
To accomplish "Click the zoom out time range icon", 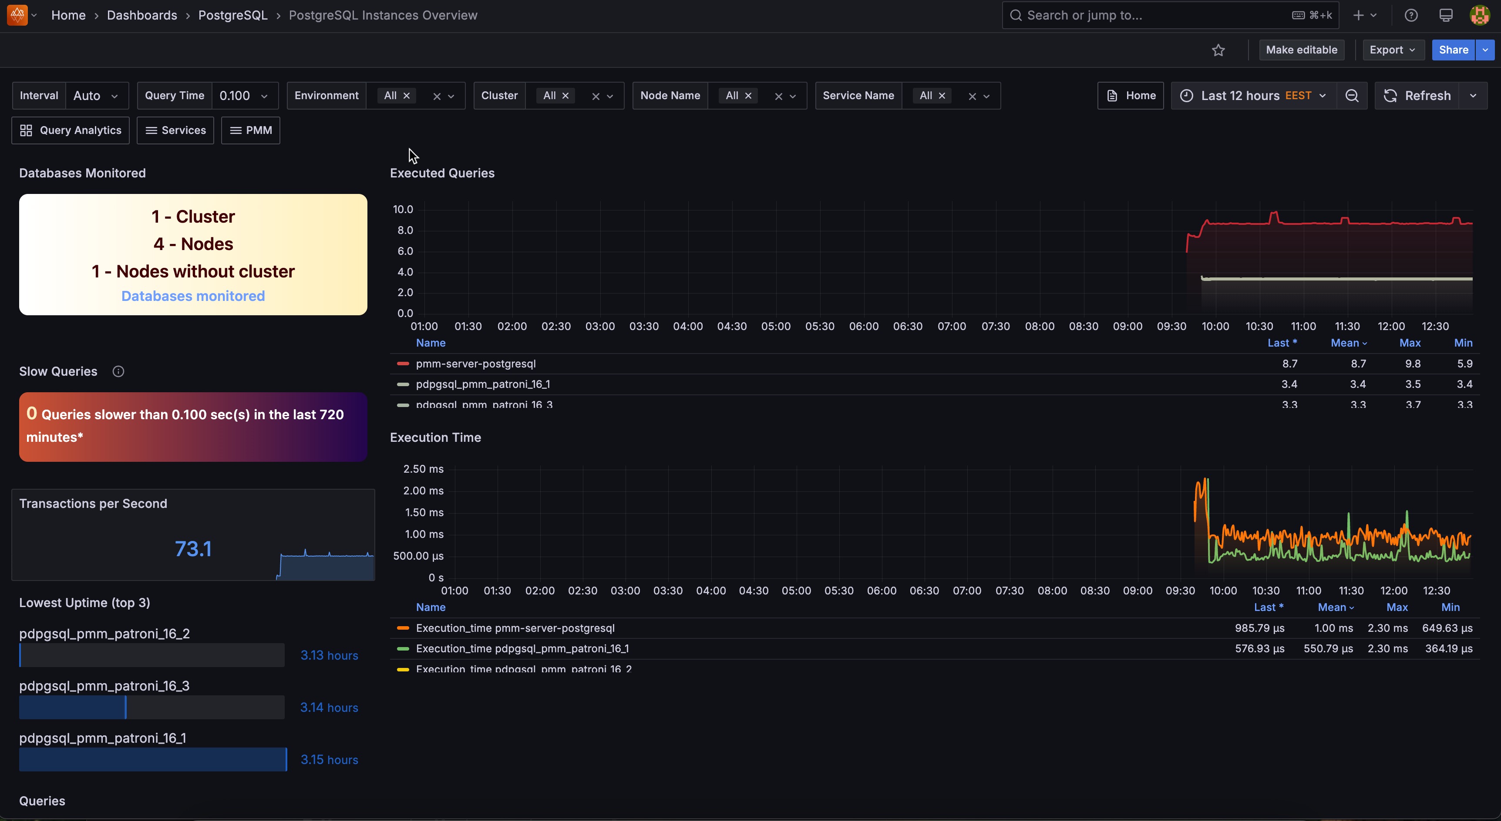I will [1352, 96].
